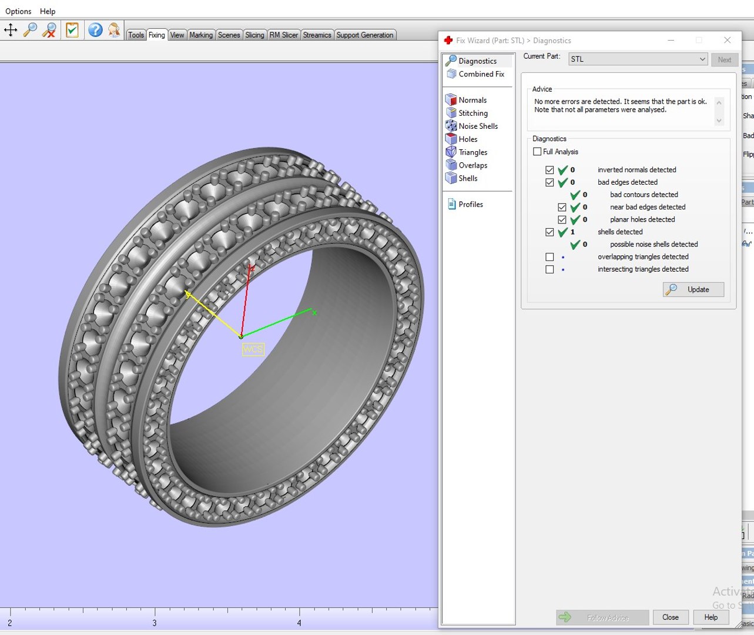The height and width of the screenshot is (635, 754).
Task: Open the Stitching fixing page
Action: pyautogui.click(x=467, y=113)
